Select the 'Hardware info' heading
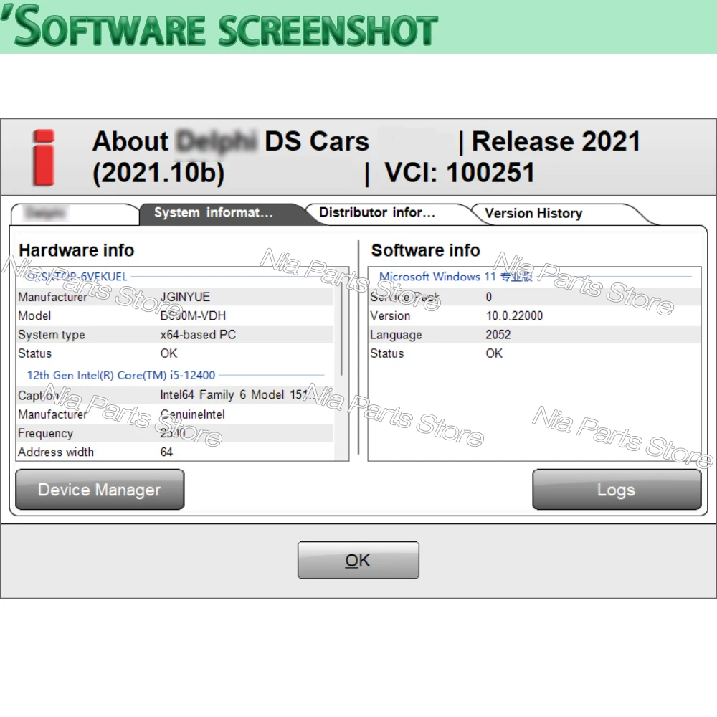 [x=77, y=250]
